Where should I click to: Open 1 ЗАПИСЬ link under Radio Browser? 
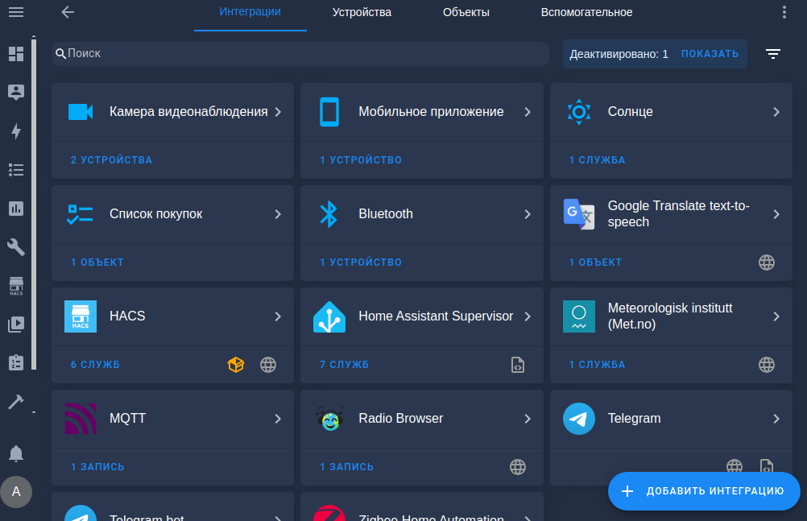[x=346, y=467]
